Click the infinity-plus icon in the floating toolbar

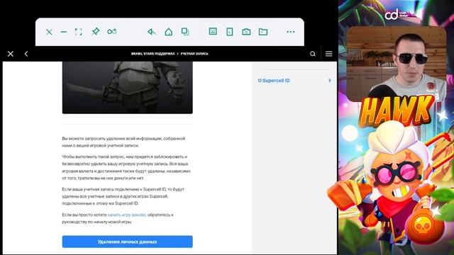tap(112, 31)
